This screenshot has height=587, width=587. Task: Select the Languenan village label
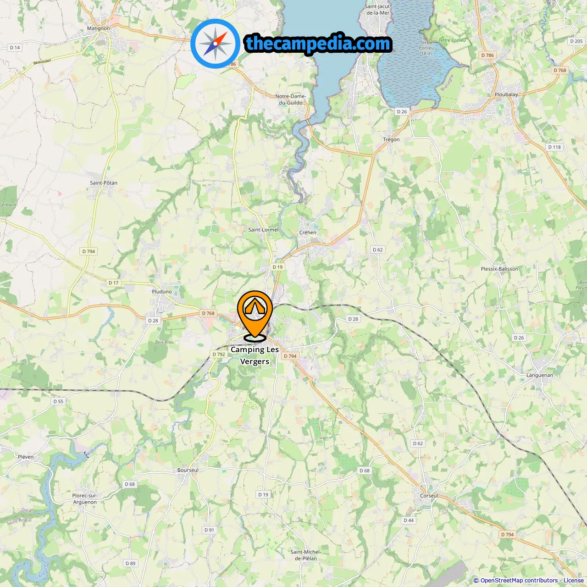540,375
